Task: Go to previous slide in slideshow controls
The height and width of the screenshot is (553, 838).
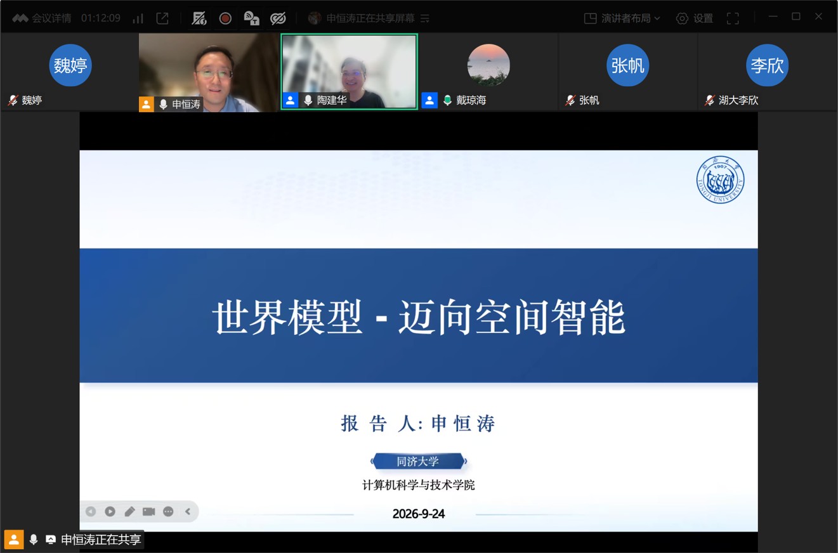Action: (x=91, y=511)
